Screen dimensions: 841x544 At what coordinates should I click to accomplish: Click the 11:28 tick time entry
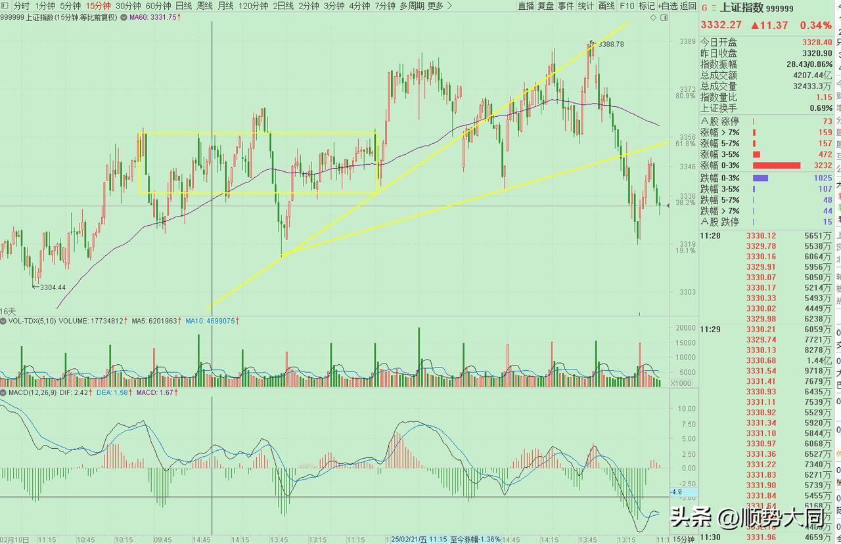point(711,236)
